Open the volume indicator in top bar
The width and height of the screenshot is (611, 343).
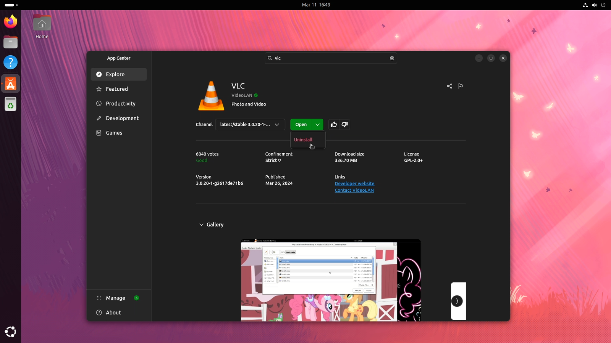click(x=594, y=5)
